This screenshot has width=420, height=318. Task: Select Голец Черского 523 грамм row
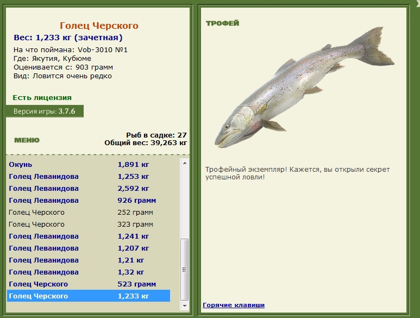(x=89, y=284)
